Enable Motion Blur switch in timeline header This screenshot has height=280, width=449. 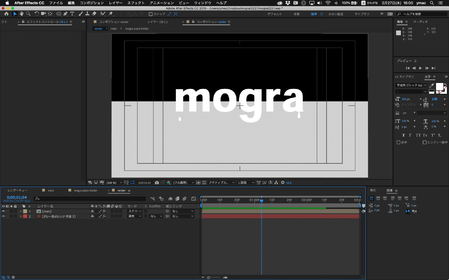(x=184, y=198)
